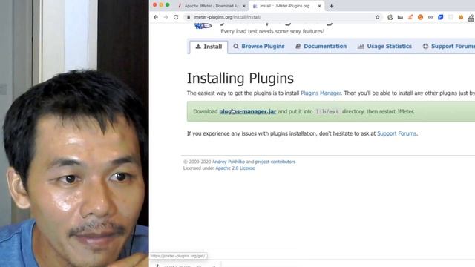
Task: Close the Install JMeter-Plugins.org tab
Action: point(319,6)
